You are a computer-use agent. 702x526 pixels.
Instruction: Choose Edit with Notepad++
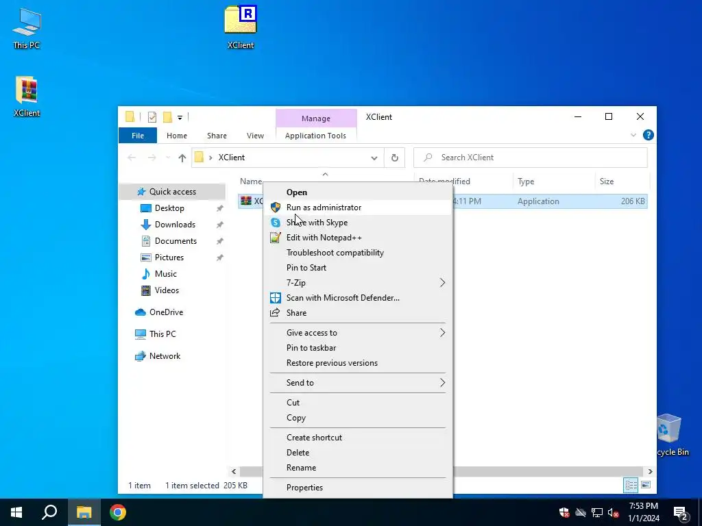click(358, 238)
